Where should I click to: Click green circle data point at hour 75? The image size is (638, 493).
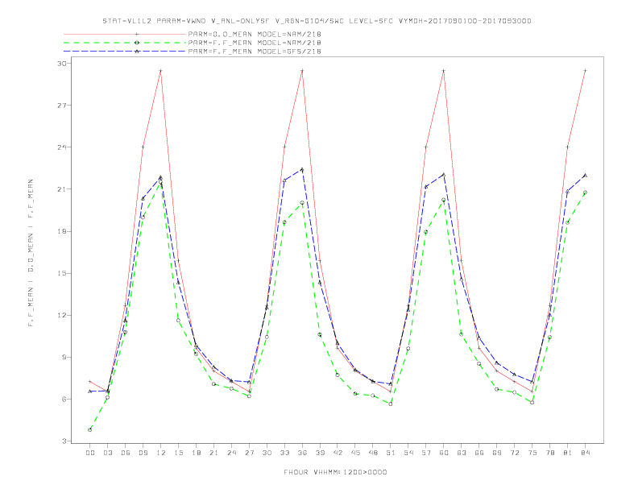click(532, 403)
